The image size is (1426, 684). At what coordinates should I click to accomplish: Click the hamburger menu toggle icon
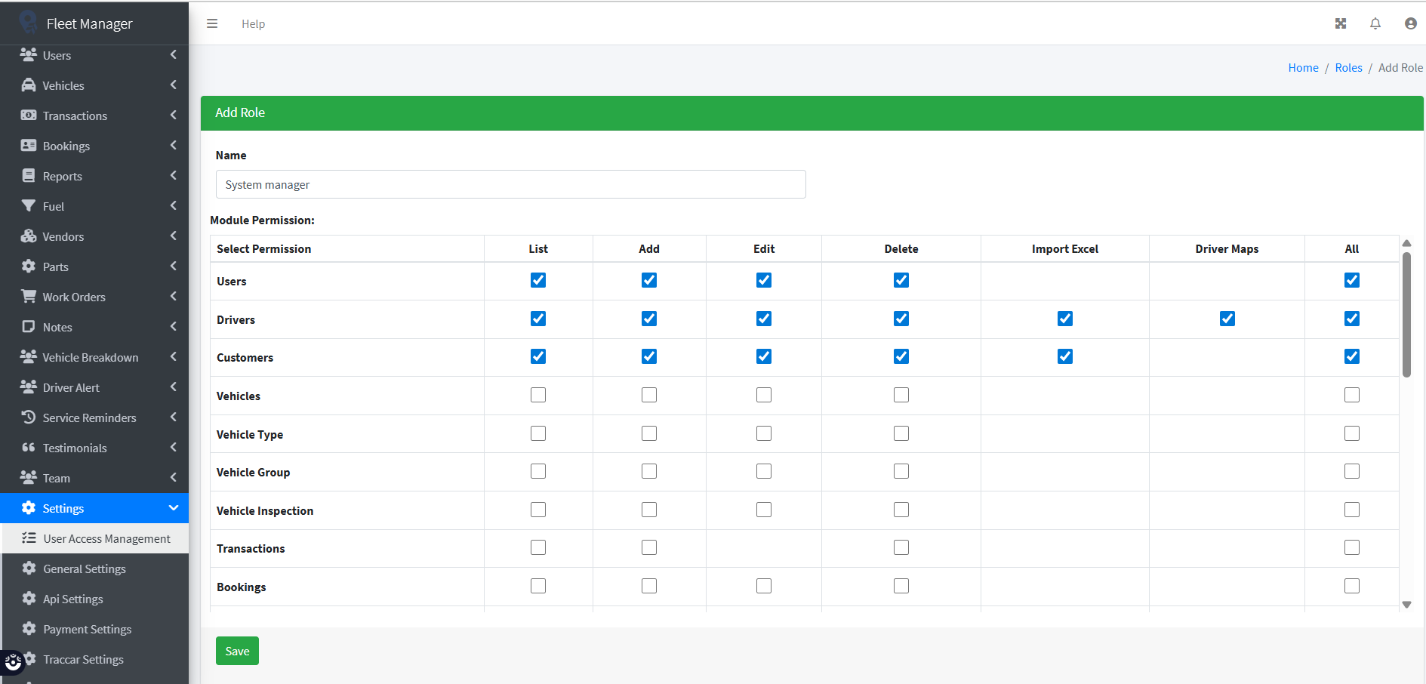(212, 23)
